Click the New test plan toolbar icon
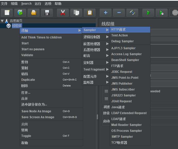The image size is (178, 149). click(x=7, y=13)
